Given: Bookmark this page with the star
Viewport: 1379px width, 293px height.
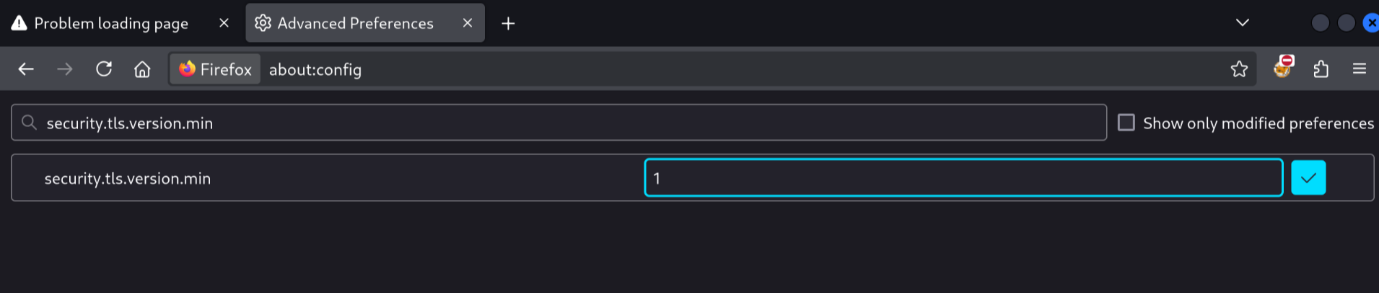Looking at the screenshot, I should (1239, 69).
